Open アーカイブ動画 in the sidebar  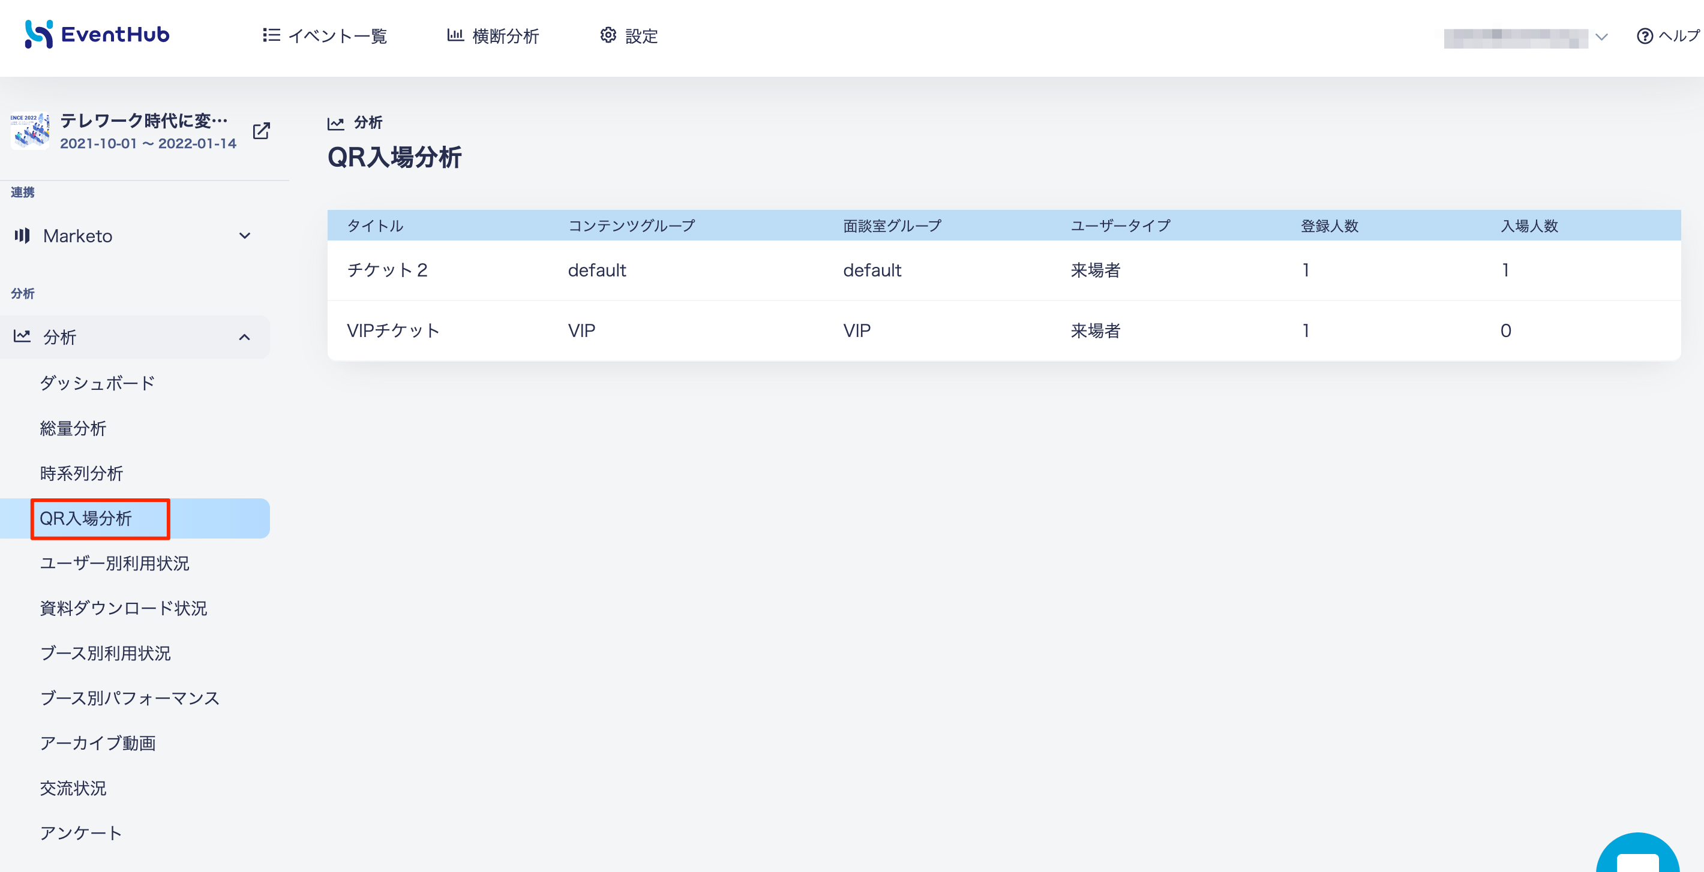click(x=98, y=743)
